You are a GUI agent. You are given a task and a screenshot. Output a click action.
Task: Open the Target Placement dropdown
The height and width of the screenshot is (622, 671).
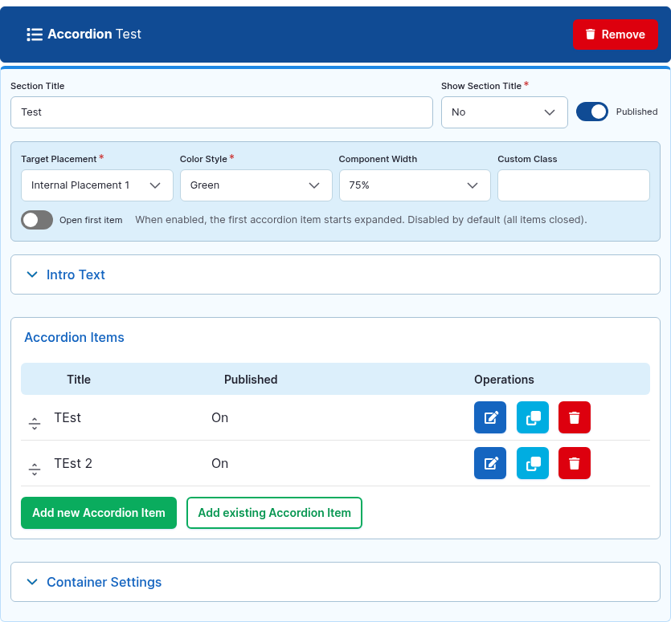pos(96,185)
